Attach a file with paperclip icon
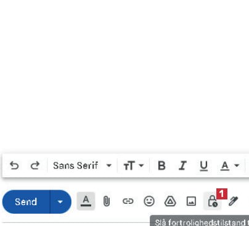The height and width of the screenshot is (226, 249). 107,201
